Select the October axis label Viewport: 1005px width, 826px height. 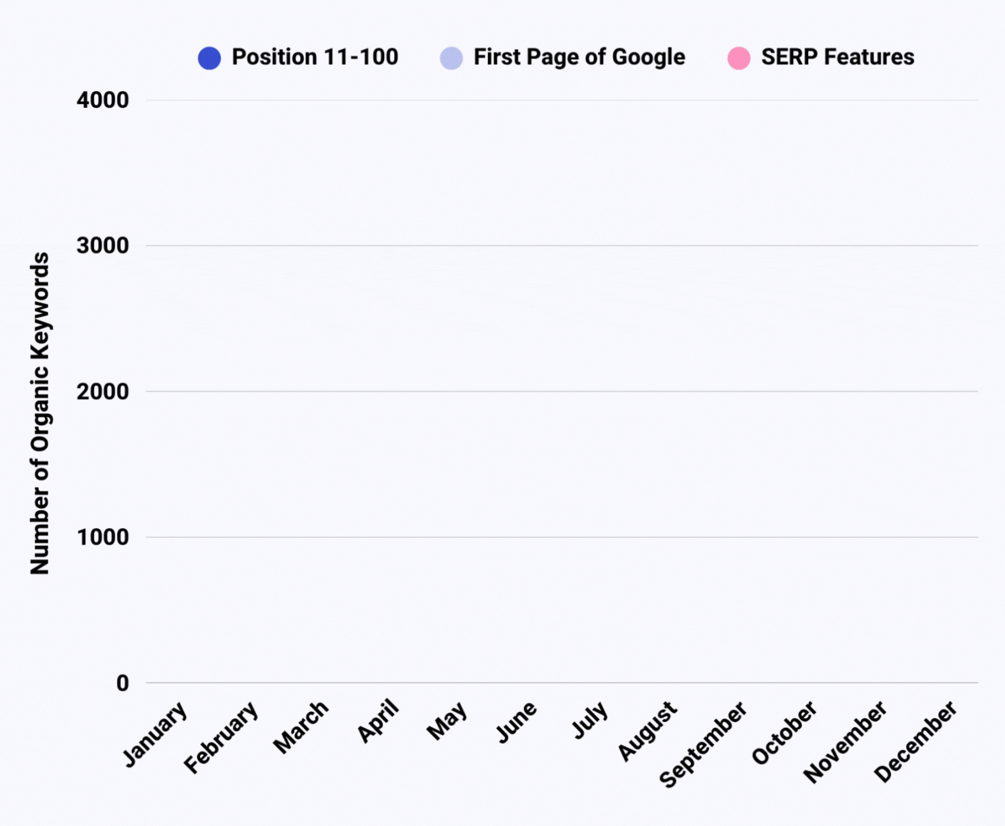click(784, 732)
